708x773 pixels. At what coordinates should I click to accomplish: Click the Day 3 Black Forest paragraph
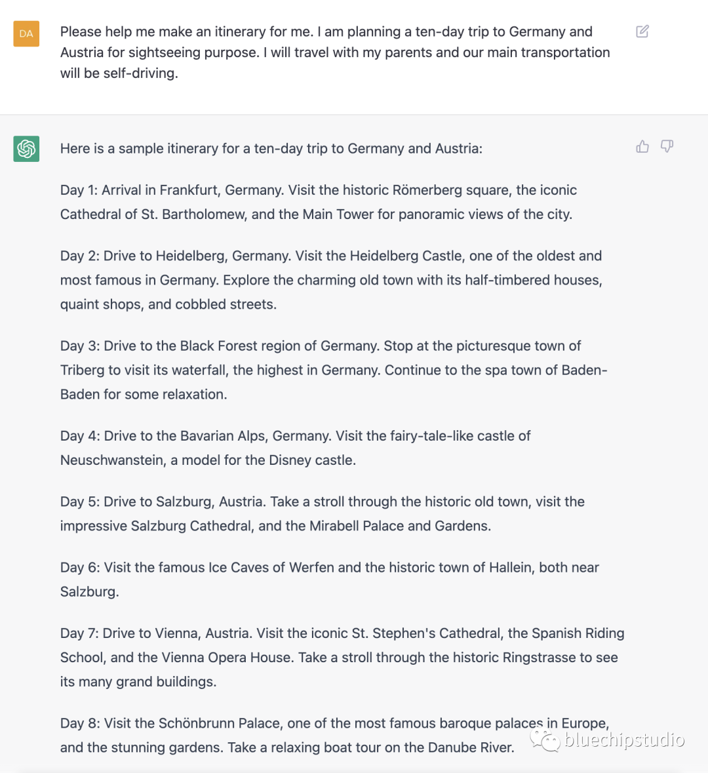[x=333, y=370]
